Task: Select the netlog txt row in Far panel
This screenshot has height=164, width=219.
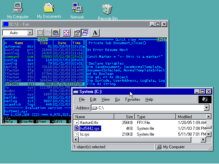Action: click(x=38, y=101)
